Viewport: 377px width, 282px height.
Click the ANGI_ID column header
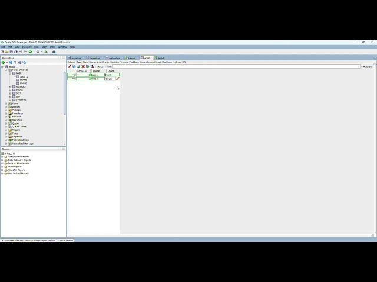[x=83, y=71]
